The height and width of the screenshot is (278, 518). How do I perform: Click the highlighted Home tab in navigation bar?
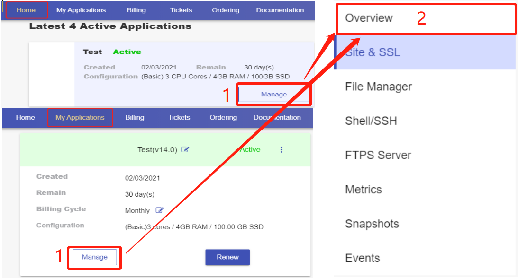coord(26,10)
